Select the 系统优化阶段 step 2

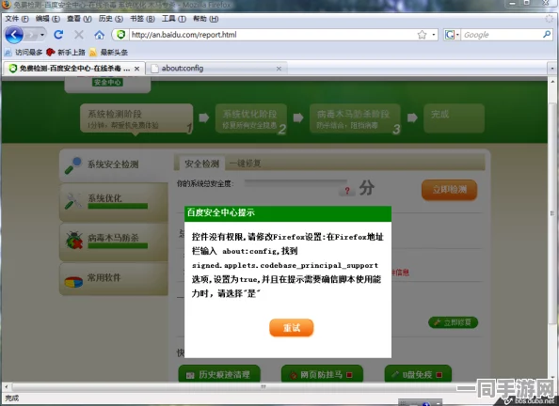[x=251, y=118]
